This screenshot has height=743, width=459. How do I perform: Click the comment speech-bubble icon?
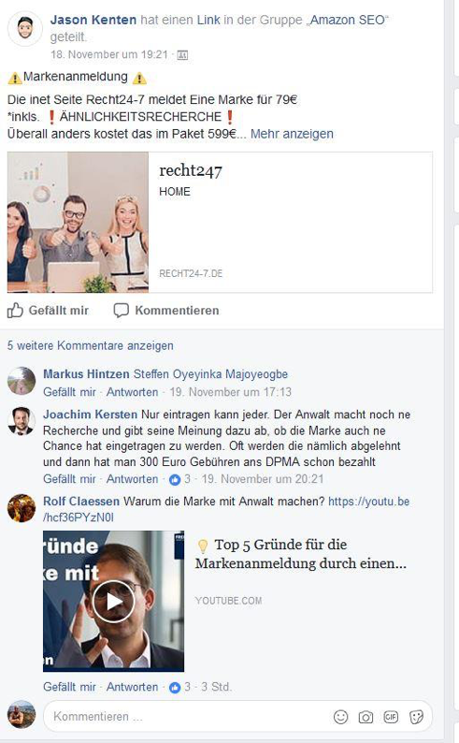(x=122, y=311)
